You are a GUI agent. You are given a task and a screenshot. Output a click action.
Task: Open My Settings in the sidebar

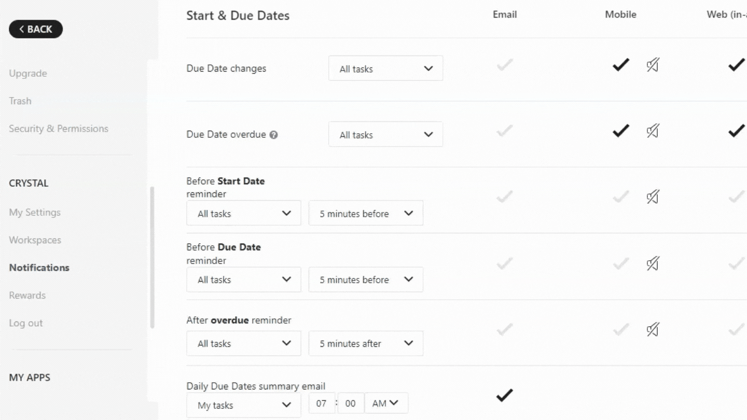click(x=35, y=212)
